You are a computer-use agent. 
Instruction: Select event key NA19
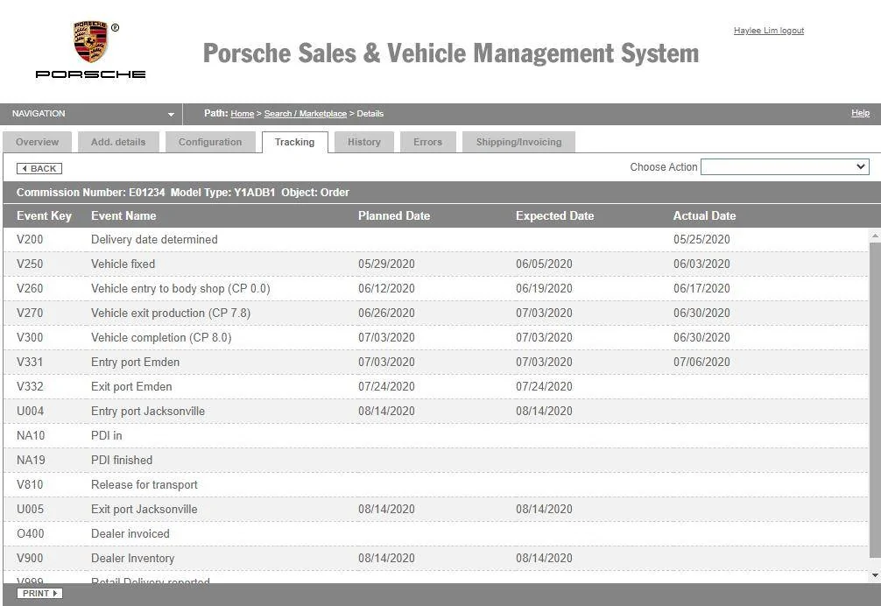(x=31, y=460)
